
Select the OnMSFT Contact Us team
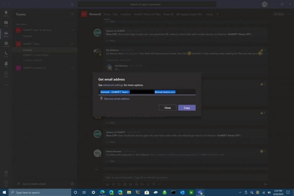pyautogui.click(x=34, y=68)
